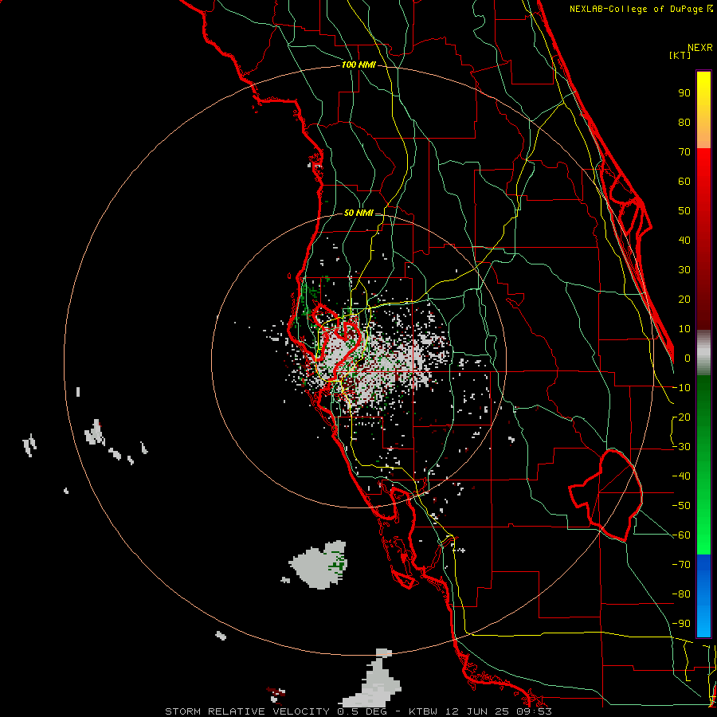Click the -70 value on velocity scale
This screenshot has height=717, width=717.
pos(681,564)
